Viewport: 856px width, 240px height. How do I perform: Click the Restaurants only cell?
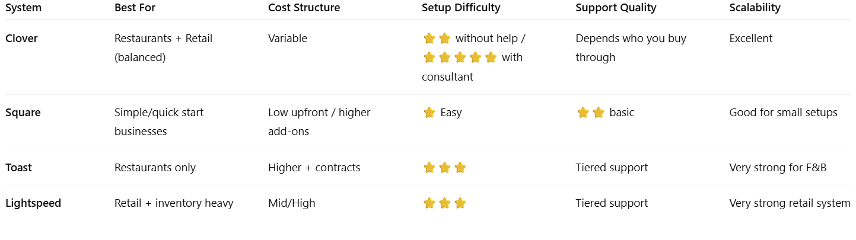[155, 168]
